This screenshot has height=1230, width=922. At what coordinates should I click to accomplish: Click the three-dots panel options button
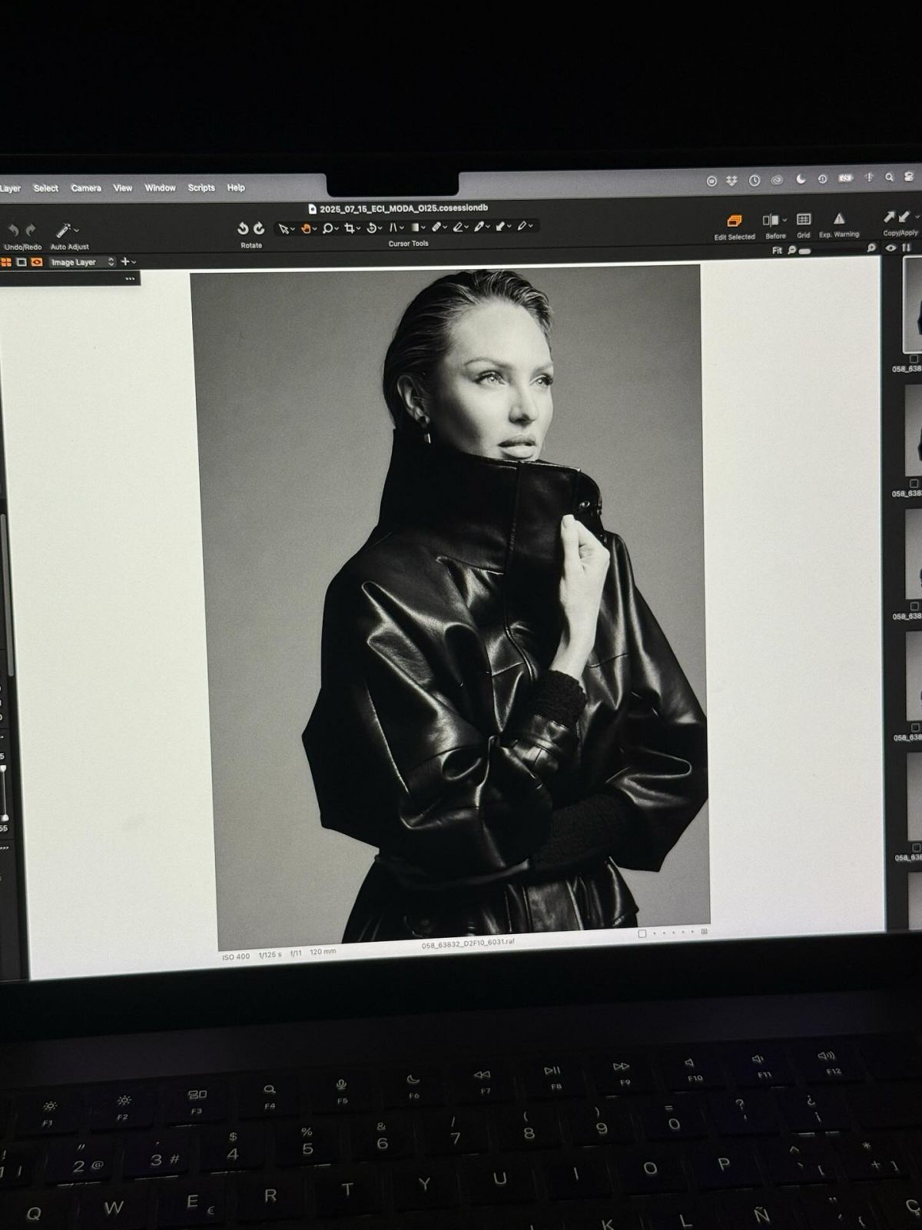(130, 278)
